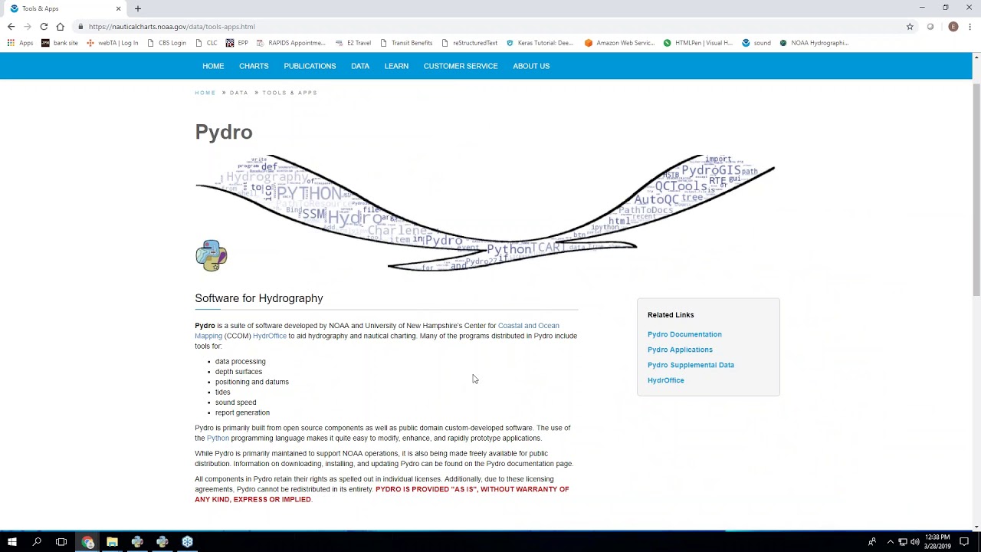Open the CHARTS navigation menu
Image resolution: width=981 pixels, height=552 pixels.
click(254, 66)
